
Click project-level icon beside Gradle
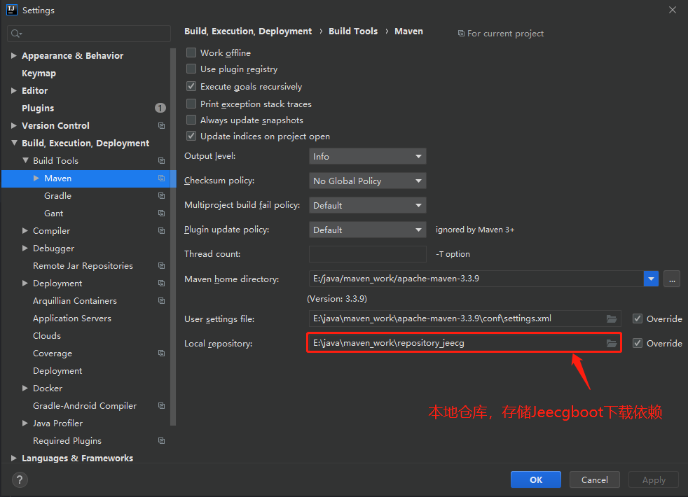coord(161,196)
